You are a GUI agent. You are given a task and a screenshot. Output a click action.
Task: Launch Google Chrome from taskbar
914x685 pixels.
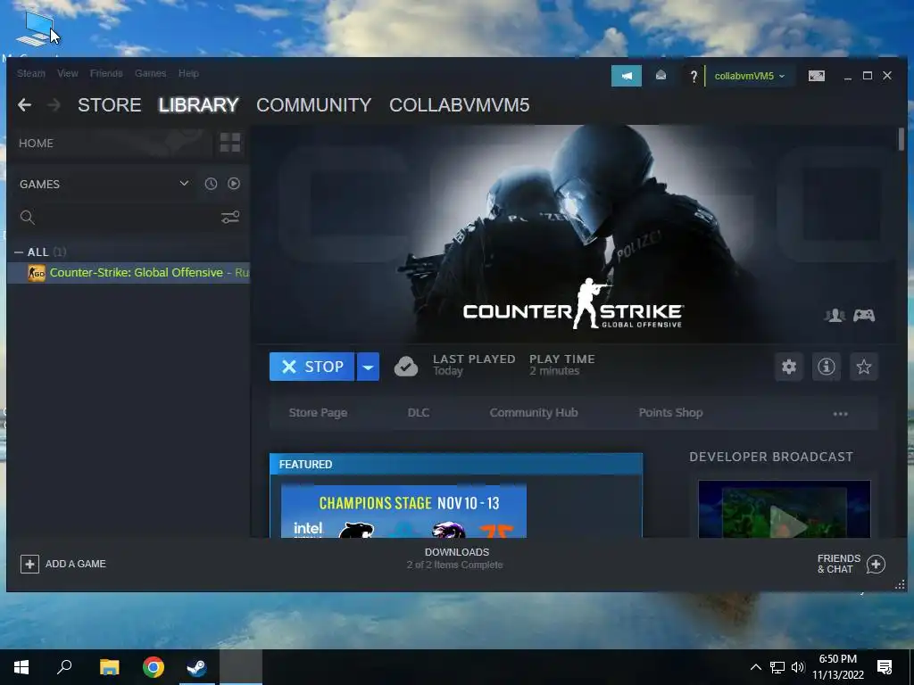point(154,667)
